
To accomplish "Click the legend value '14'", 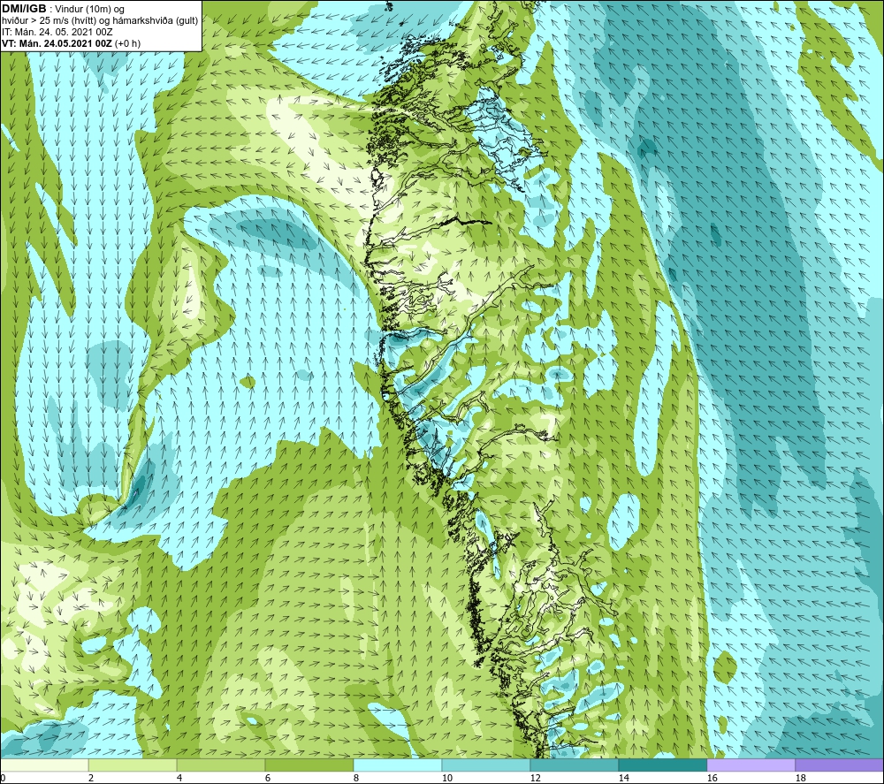I will [x=623, y=779].
